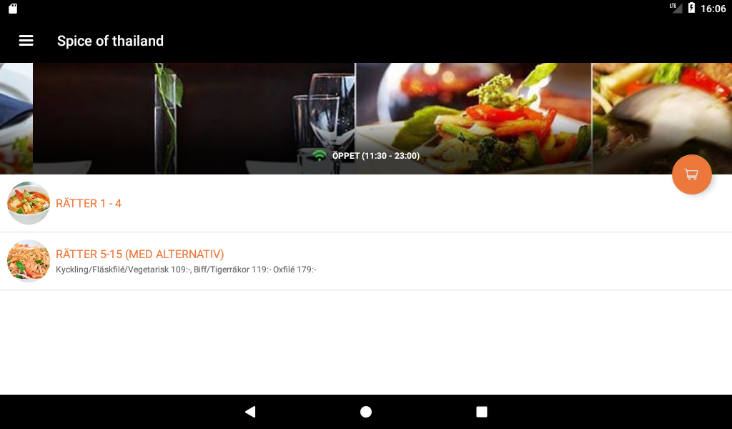Tap the wine glasses banner photo

point(194,119)
